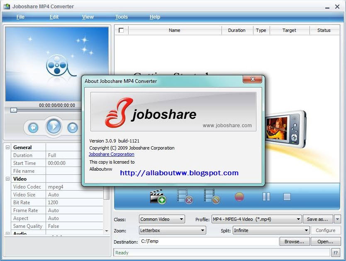Play the preview video

click(54, 126)
